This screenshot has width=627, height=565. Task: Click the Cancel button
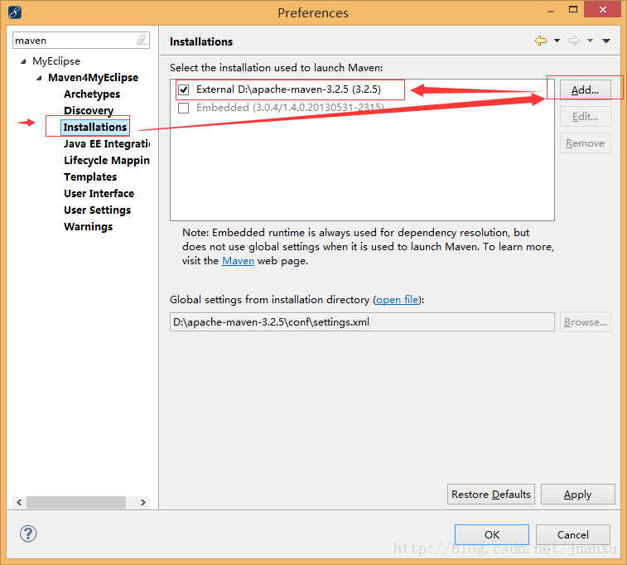(572, 534)
